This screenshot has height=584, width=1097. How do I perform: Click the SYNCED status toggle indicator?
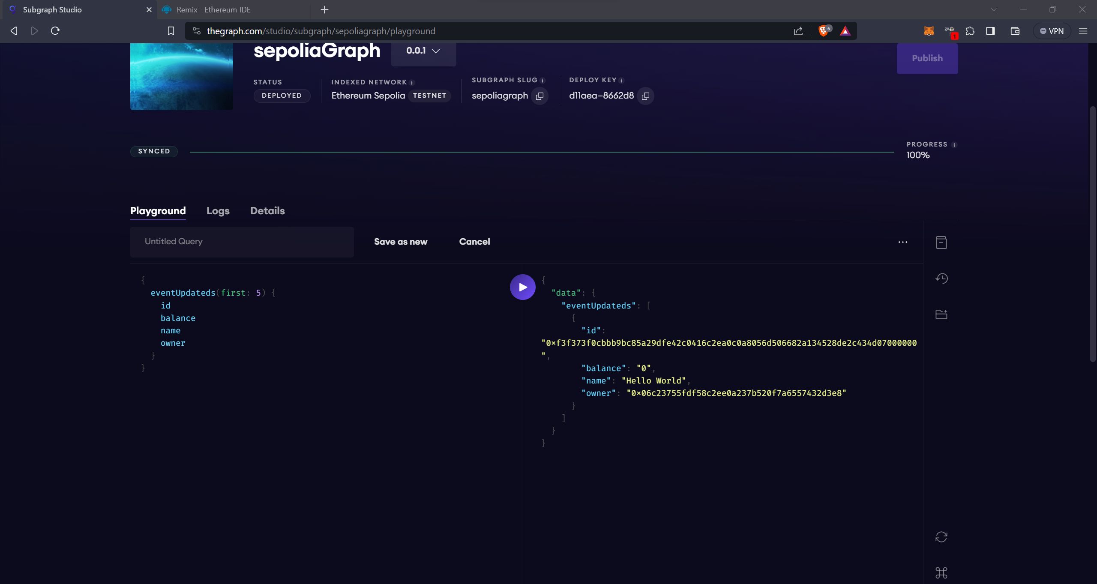pos(153,151)
